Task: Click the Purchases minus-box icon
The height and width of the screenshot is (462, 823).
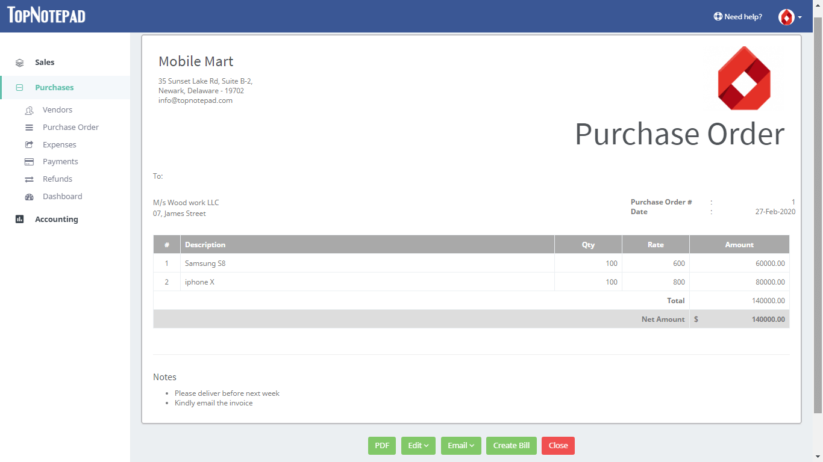Action: (x=19, y=88)
